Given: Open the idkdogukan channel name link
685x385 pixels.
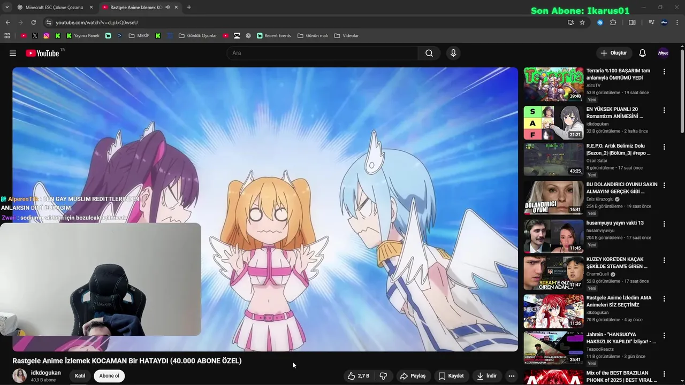Looking at the screenshot, I should (46, 373).
